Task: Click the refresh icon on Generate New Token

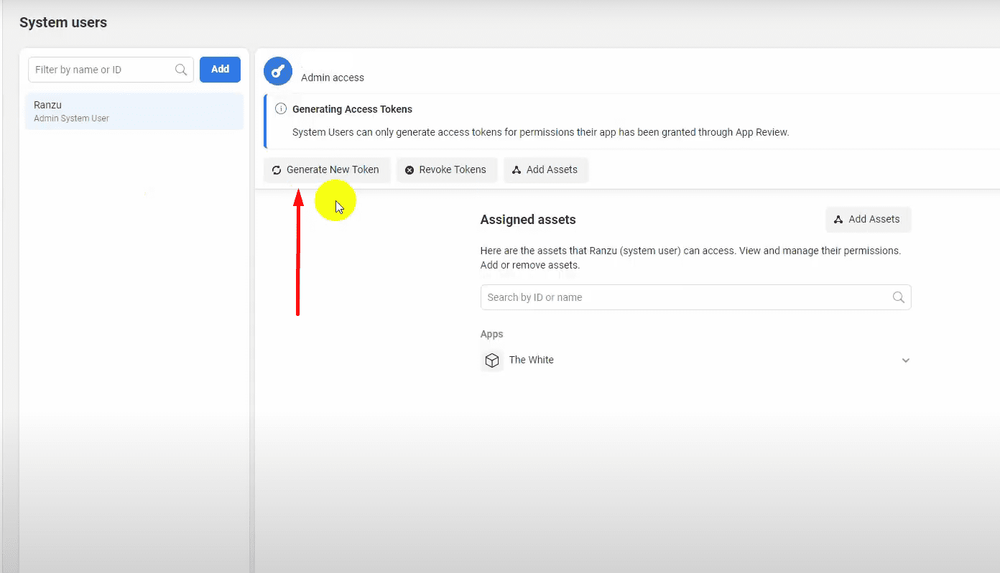Action: [x=277, y=170]
